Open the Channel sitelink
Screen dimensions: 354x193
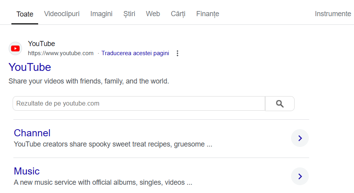[32, 133]
